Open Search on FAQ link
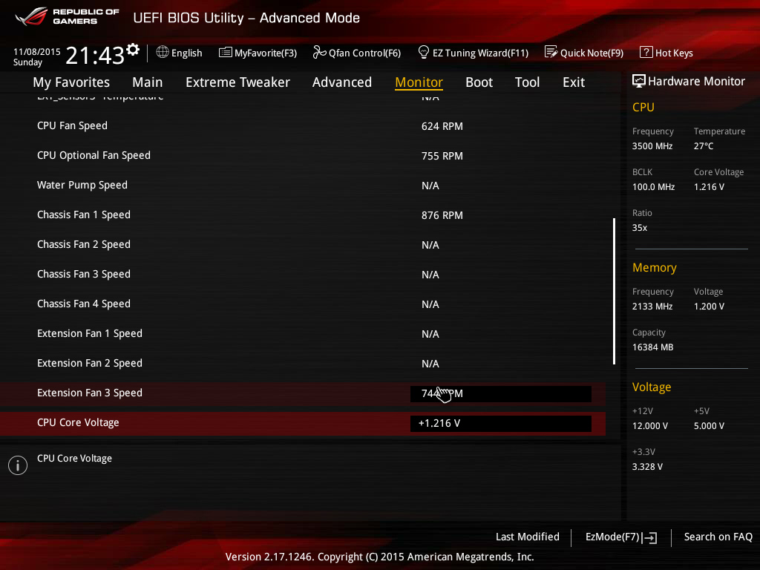 pos(718,537)
